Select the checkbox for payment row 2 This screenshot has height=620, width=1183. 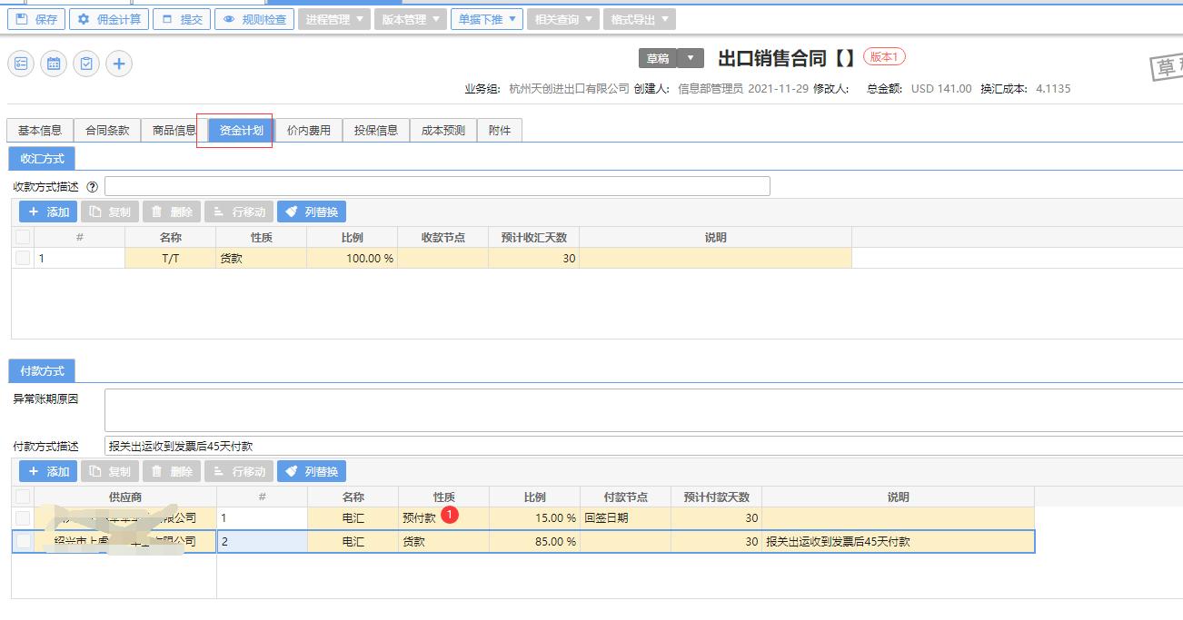[20, 541]
